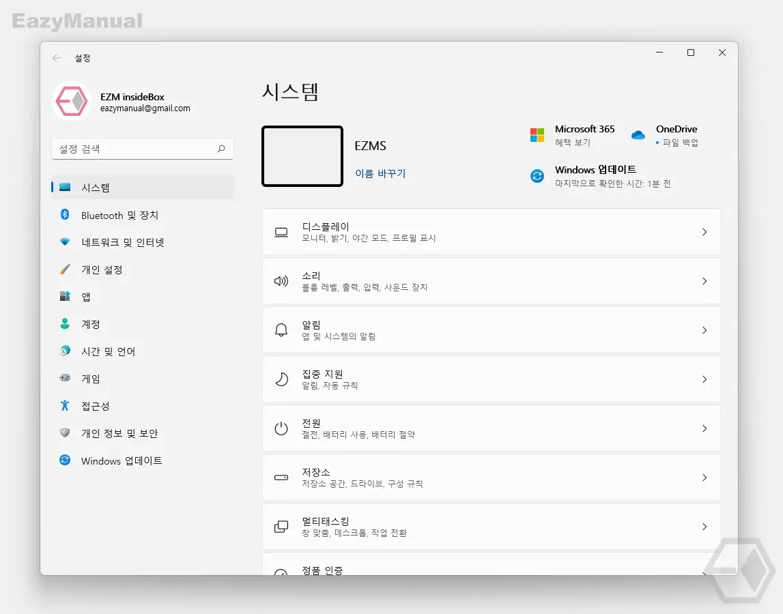783x614 pixels.
Task: Open Microsoft 365 혜택 보기
Action: [x=573, y=135]
